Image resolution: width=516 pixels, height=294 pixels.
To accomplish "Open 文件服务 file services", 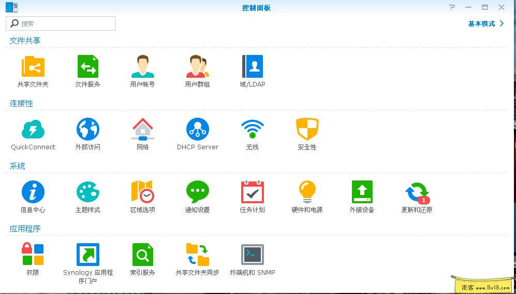I will 87,67.
